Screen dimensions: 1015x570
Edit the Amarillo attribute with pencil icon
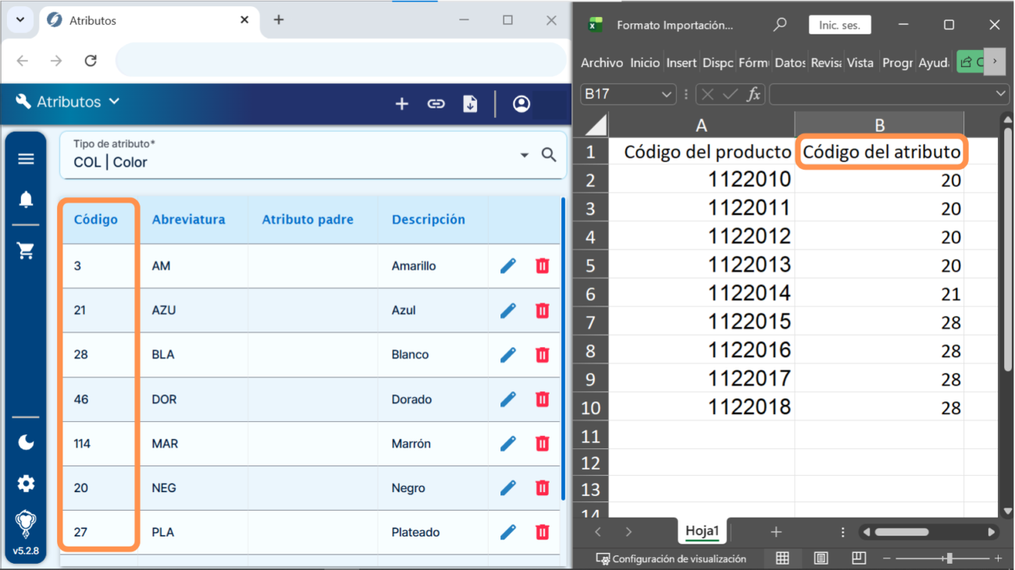(507, 266)
